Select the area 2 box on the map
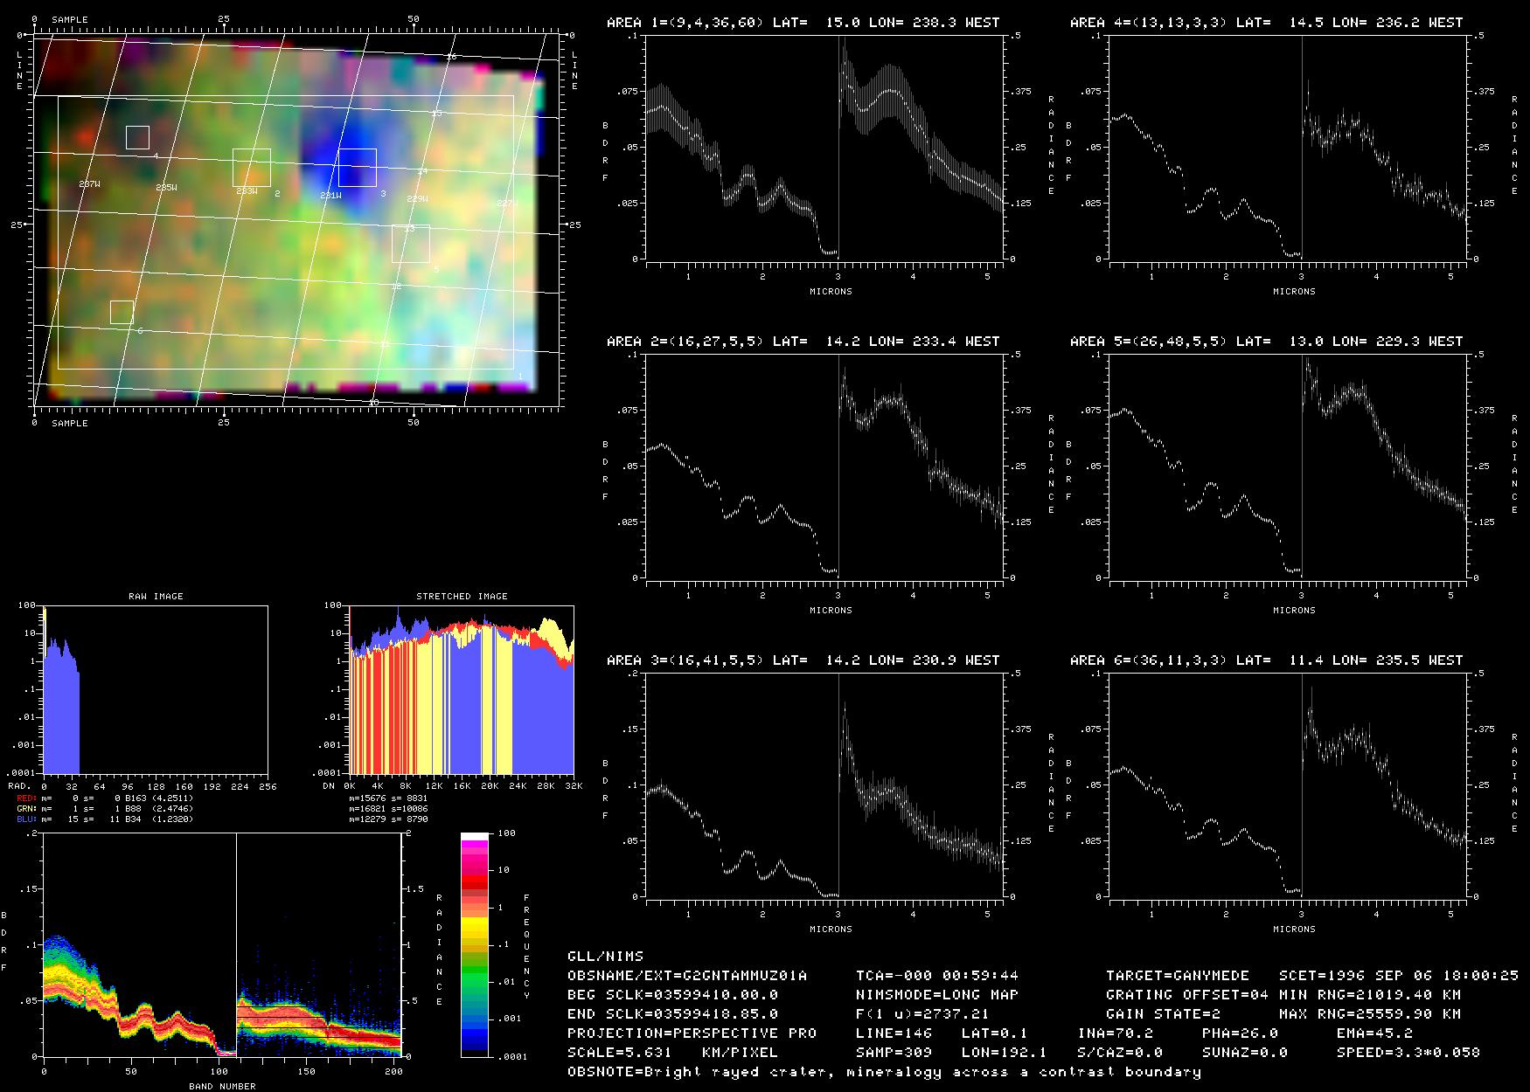Screen dimensions: 1530x1092 point(252,168)
